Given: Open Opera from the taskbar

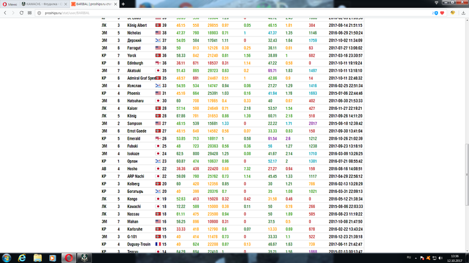Looking at the screenshot, I should click(68, 257).
